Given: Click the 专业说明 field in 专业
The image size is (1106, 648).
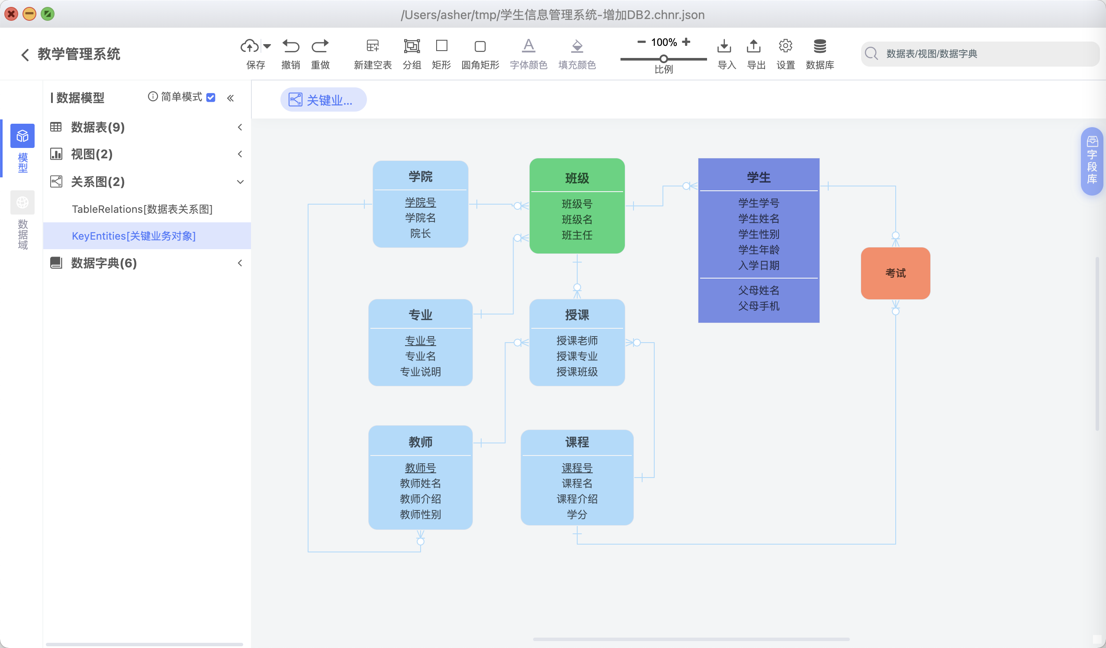Looking at the screenshot, I should (x=420, y=371).
